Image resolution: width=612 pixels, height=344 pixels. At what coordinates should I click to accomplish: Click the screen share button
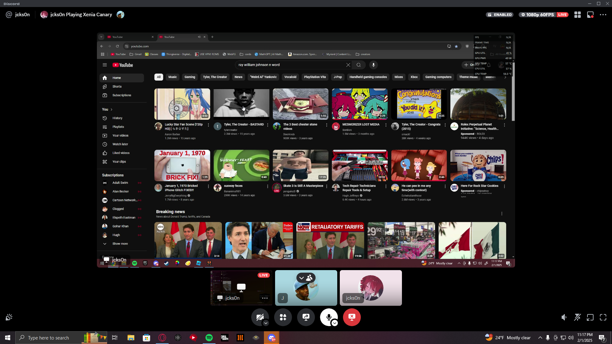(x=306, y=317)
